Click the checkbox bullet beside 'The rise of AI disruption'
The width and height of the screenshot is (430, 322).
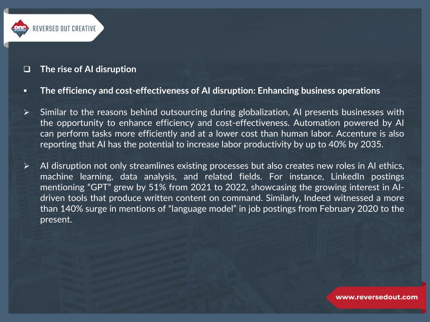[26, 69]
